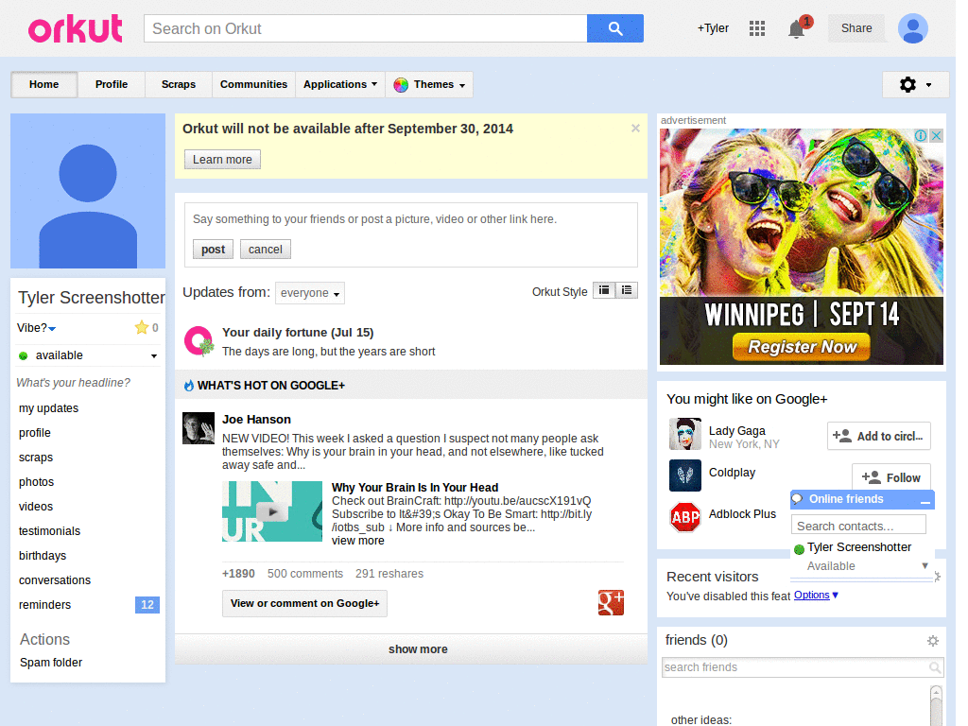Image resolution: width=968 pixels, height=726 pixels.
Task: Open testimonials in sidebar
Action: (x=49, y=531)
